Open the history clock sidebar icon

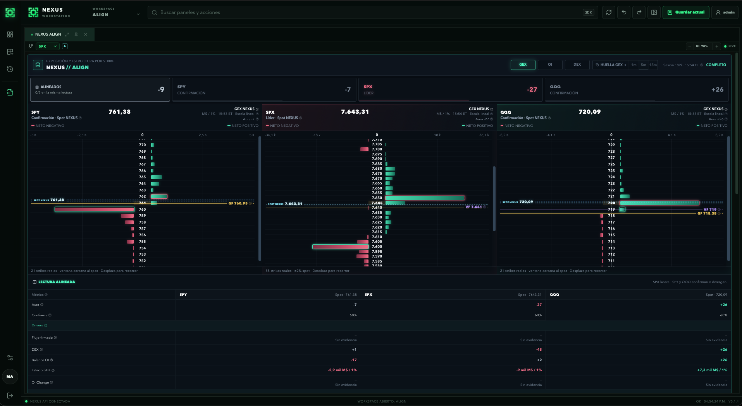click(x=10, y=69)
